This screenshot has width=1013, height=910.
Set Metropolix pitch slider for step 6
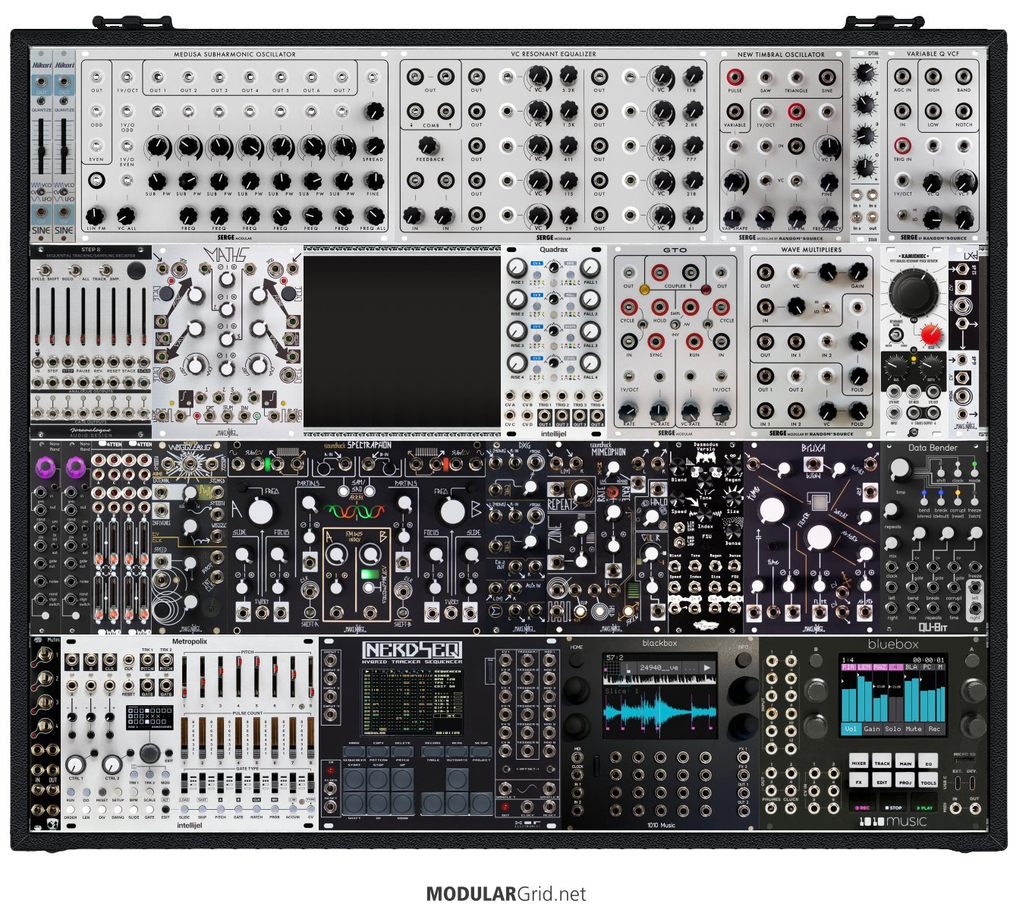(274, 679)
